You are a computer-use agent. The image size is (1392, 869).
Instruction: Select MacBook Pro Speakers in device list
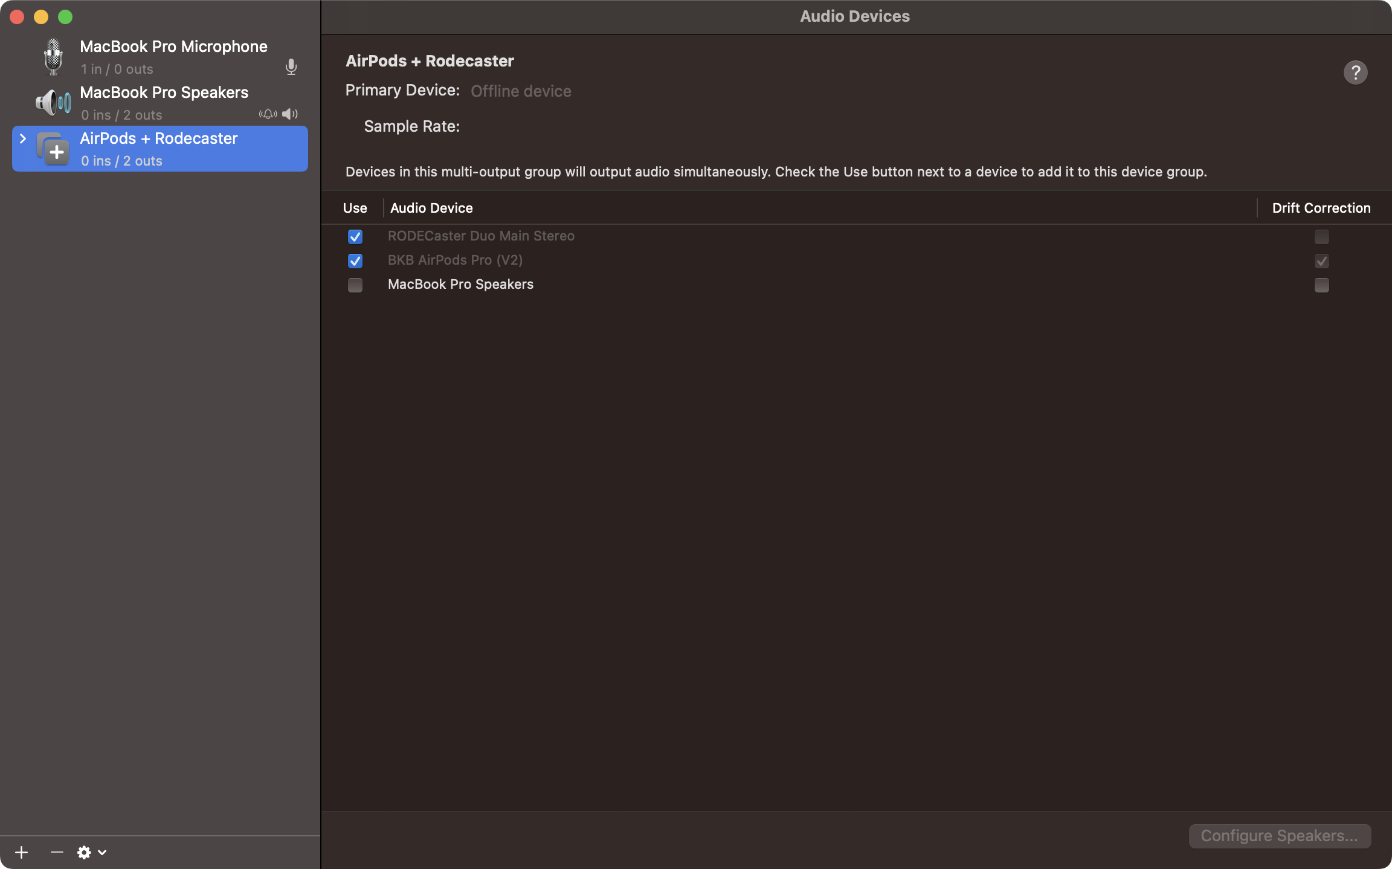[x=164, y=93]
